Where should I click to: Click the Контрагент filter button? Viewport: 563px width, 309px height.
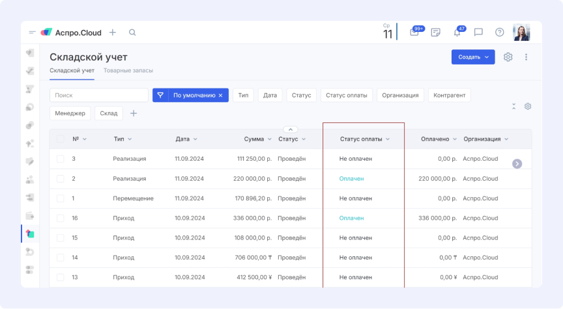click(449, 95)
